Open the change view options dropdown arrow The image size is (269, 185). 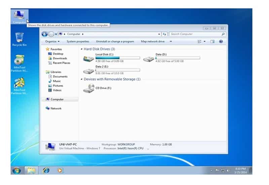tap(204, 41)
